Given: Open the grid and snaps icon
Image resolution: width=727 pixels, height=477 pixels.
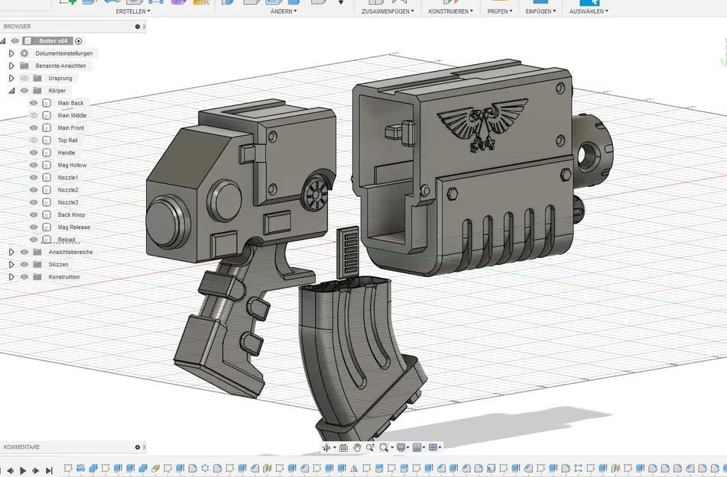Looking at the screenshot, I should coord(416,447).
